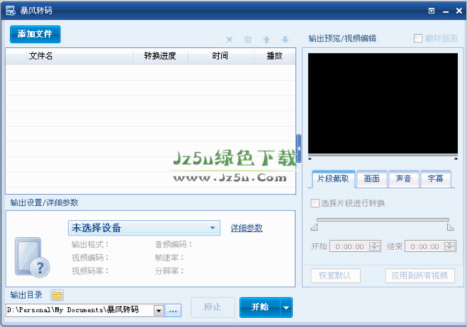Click the 转换进度 column header
The width and height of the screenshot is (467, 327).
(x=160, y=56)
